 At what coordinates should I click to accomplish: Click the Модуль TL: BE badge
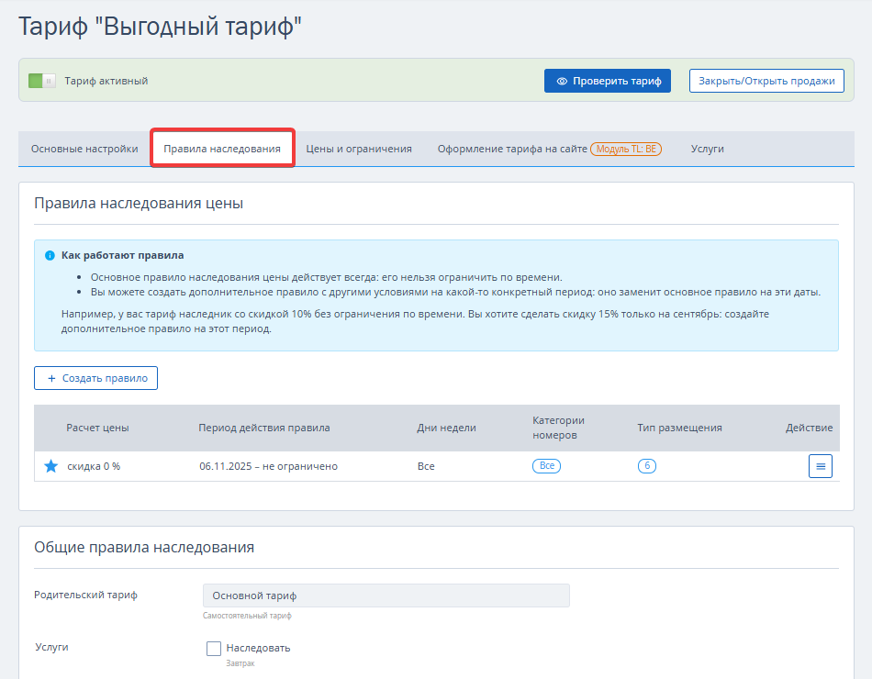pos(626,149)
